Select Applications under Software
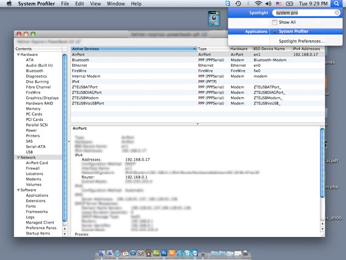The width and height of the screenshot is (346, 260). 37,195
